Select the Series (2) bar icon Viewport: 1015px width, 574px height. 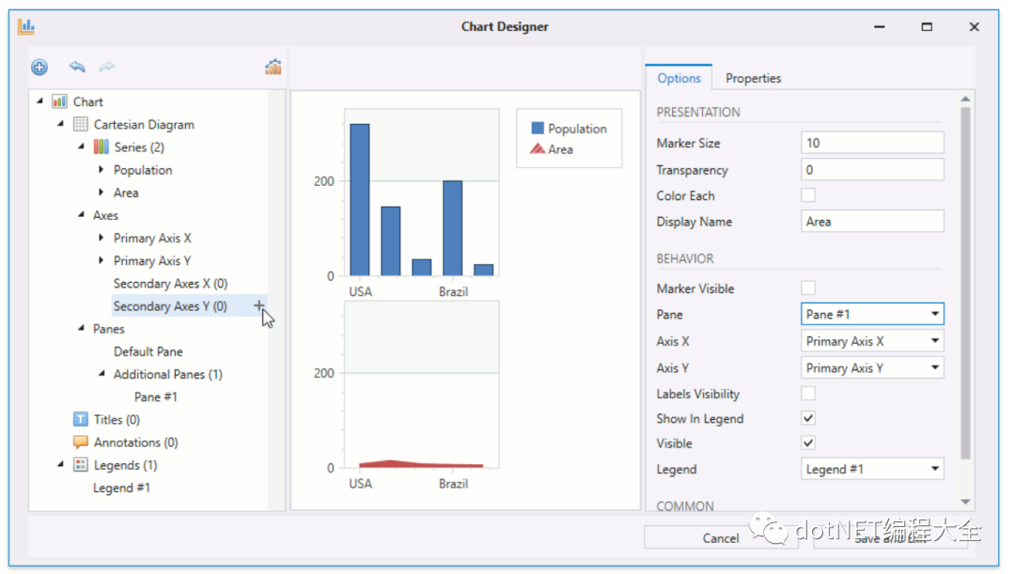[101, 147]
